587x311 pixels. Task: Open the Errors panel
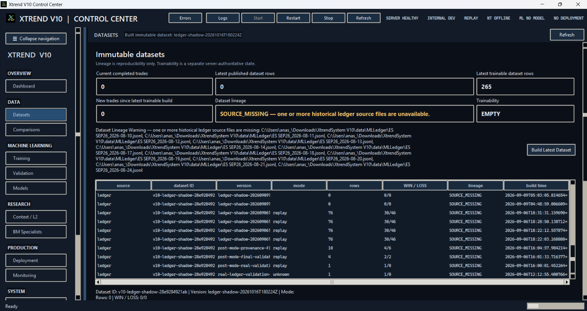pyautogui.click(x=185, y=18)
